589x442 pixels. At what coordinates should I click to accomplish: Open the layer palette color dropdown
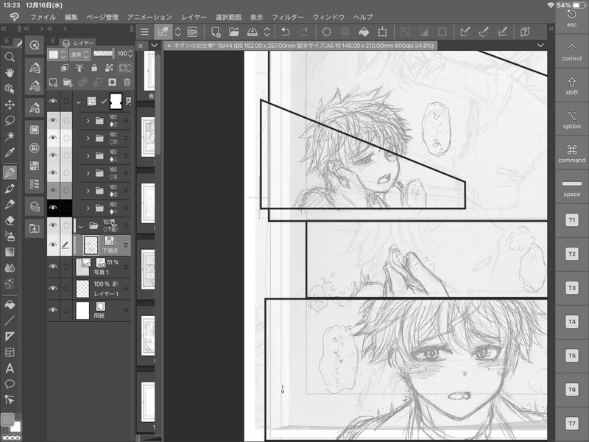click(57, 55)
